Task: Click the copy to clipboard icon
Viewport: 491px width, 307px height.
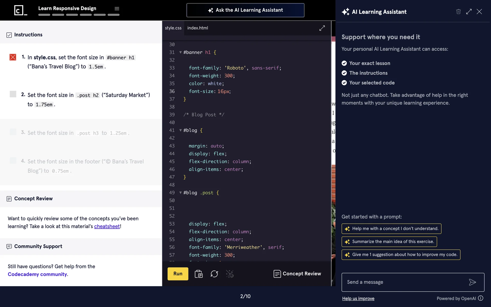Action: 198,274
